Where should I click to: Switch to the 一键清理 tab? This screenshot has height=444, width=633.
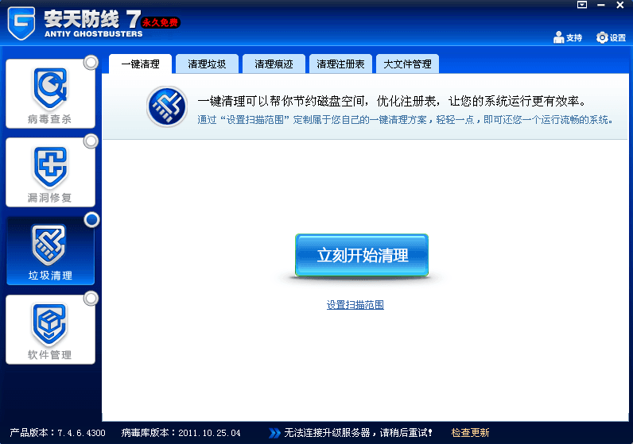pos(141,64)
